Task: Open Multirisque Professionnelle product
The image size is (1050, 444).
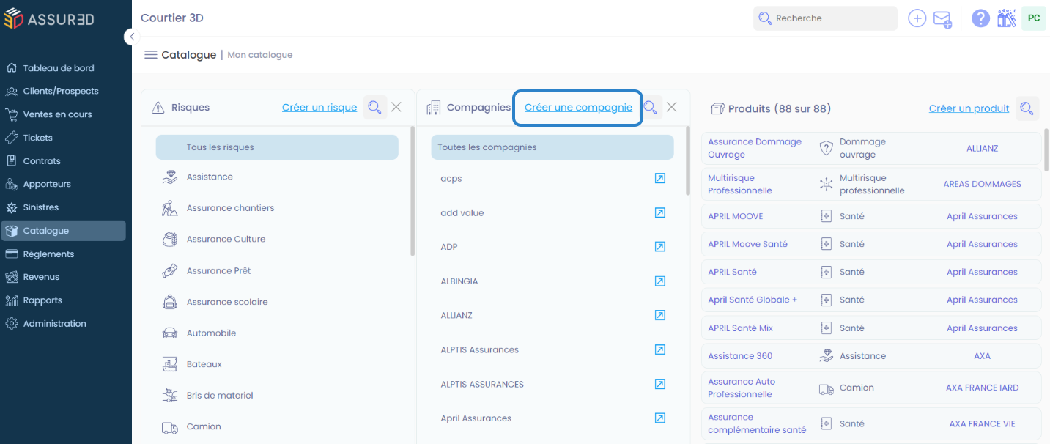Action: click(x=740, y=184)
